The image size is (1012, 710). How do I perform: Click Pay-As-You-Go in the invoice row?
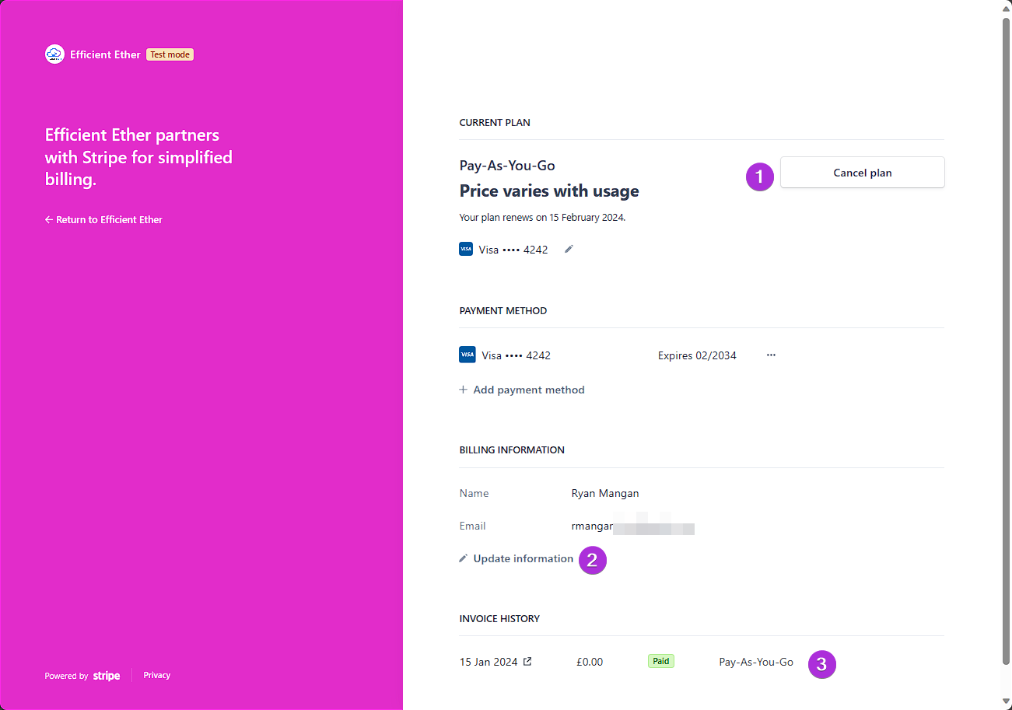pyautogui.click(x=756, y=662)
